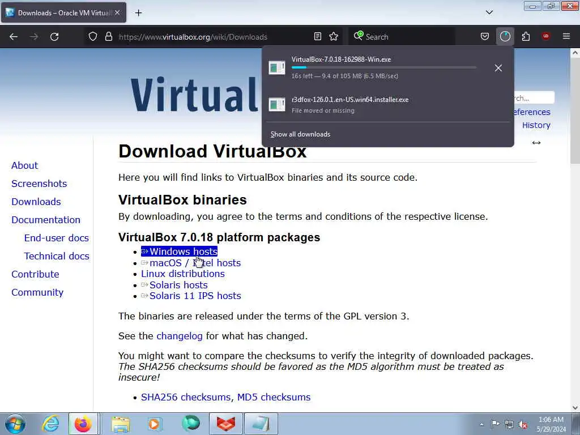Open End-user docs link
This screenshot has height=435, width=580.
(56, 238)
